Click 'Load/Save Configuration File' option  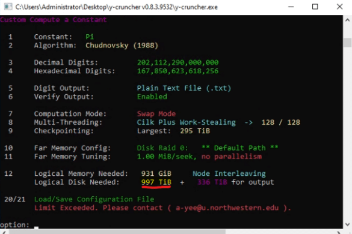pyautogui.click(x=94, y=199)
